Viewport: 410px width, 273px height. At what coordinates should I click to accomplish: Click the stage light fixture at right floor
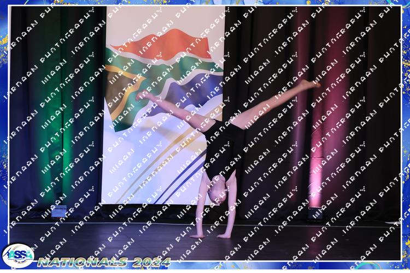[315, 213]
